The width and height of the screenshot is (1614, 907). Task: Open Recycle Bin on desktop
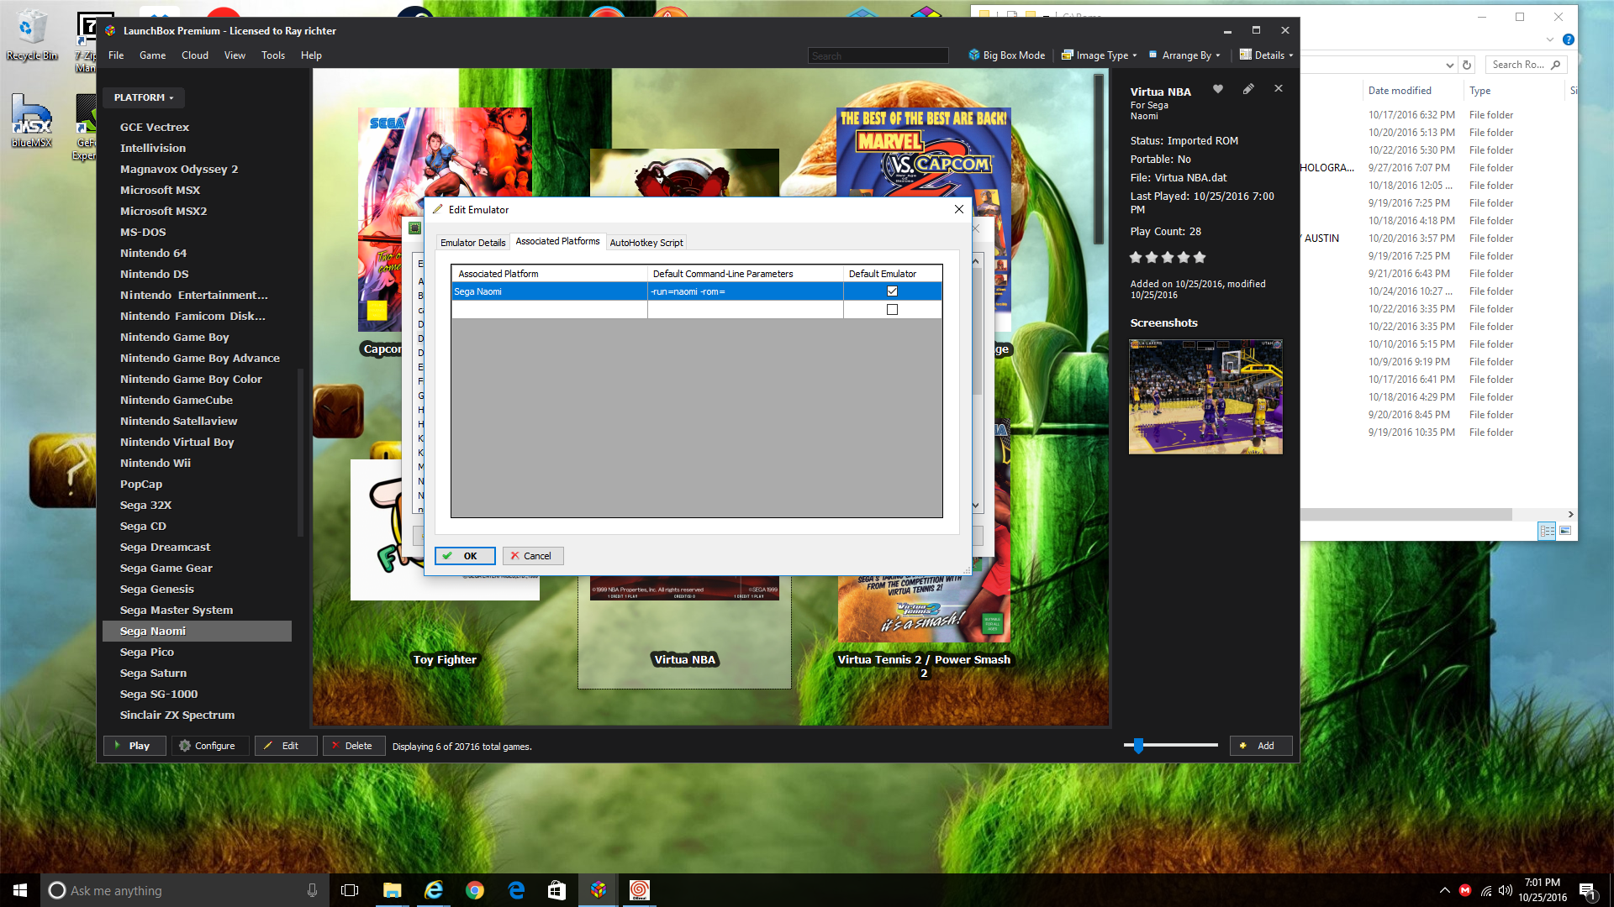tap(31, 35)
